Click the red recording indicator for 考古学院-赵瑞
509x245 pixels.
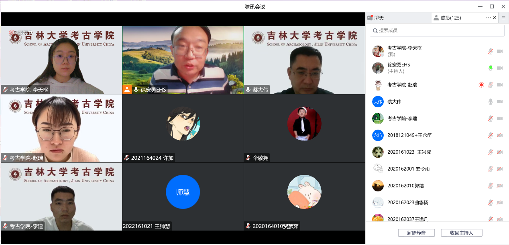(x=481, y=85)
